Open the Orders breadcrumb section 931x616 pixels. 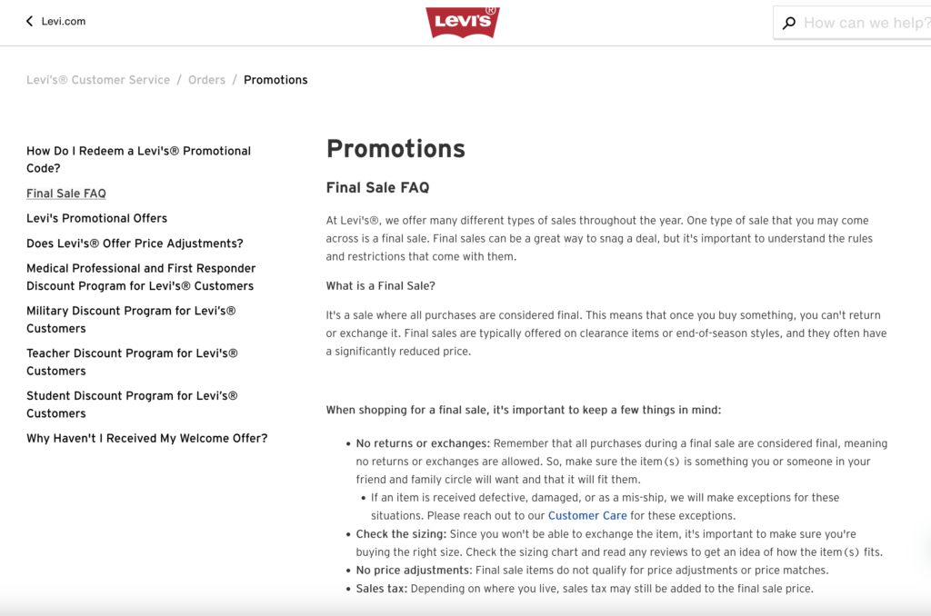206,79
